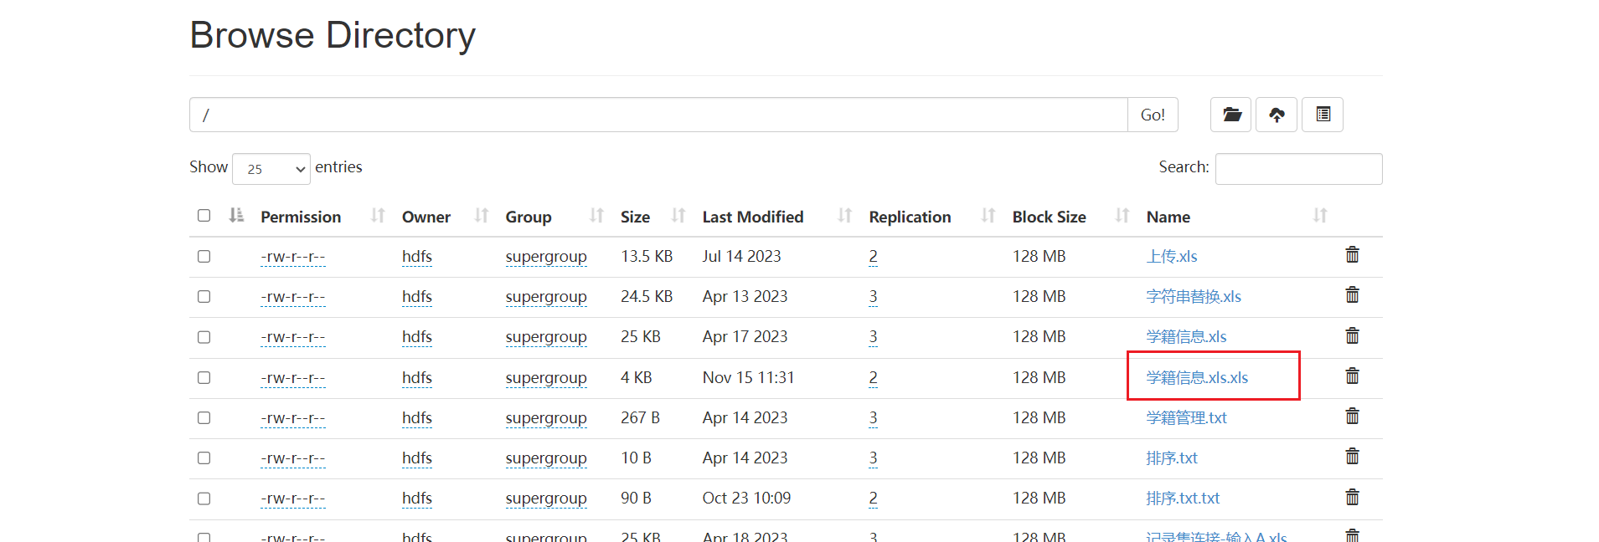Click the upload files cloud icon
The width and height of the screenshot is (1599, 542).
coord(1277,115)
